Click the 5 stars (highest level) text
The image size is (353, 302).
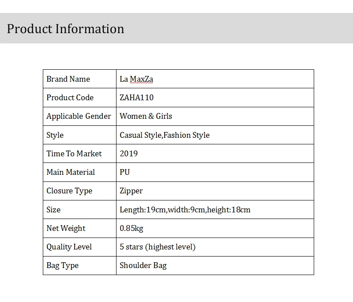pos(158,247)
